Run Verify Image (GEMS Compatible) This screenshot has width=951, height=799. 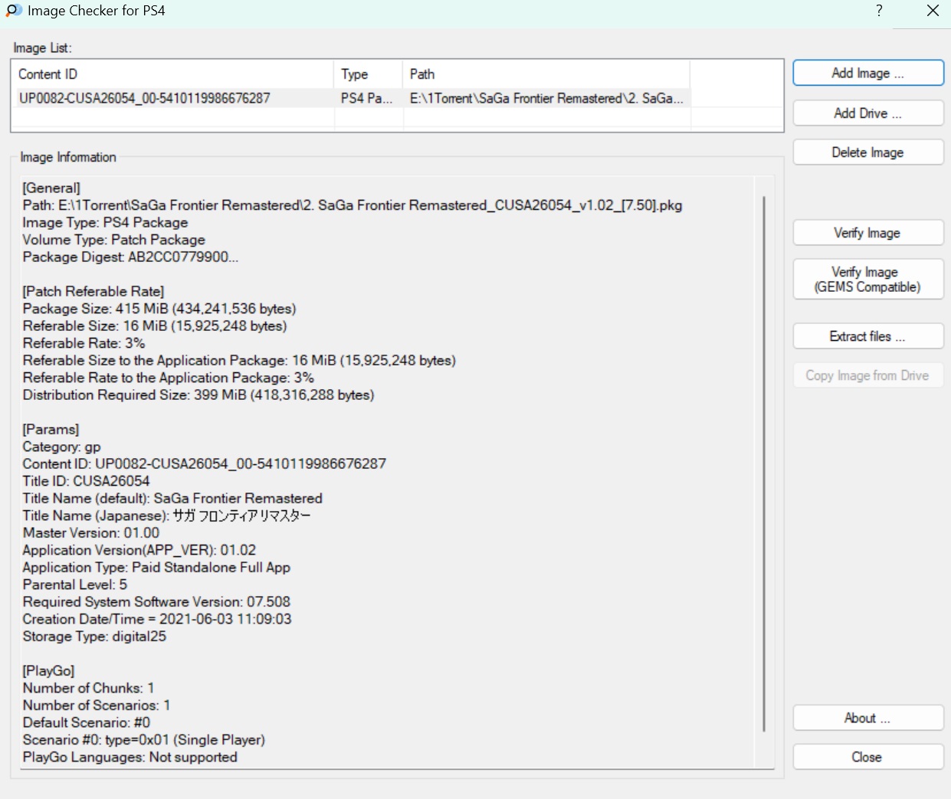click(x=867, y=280)
